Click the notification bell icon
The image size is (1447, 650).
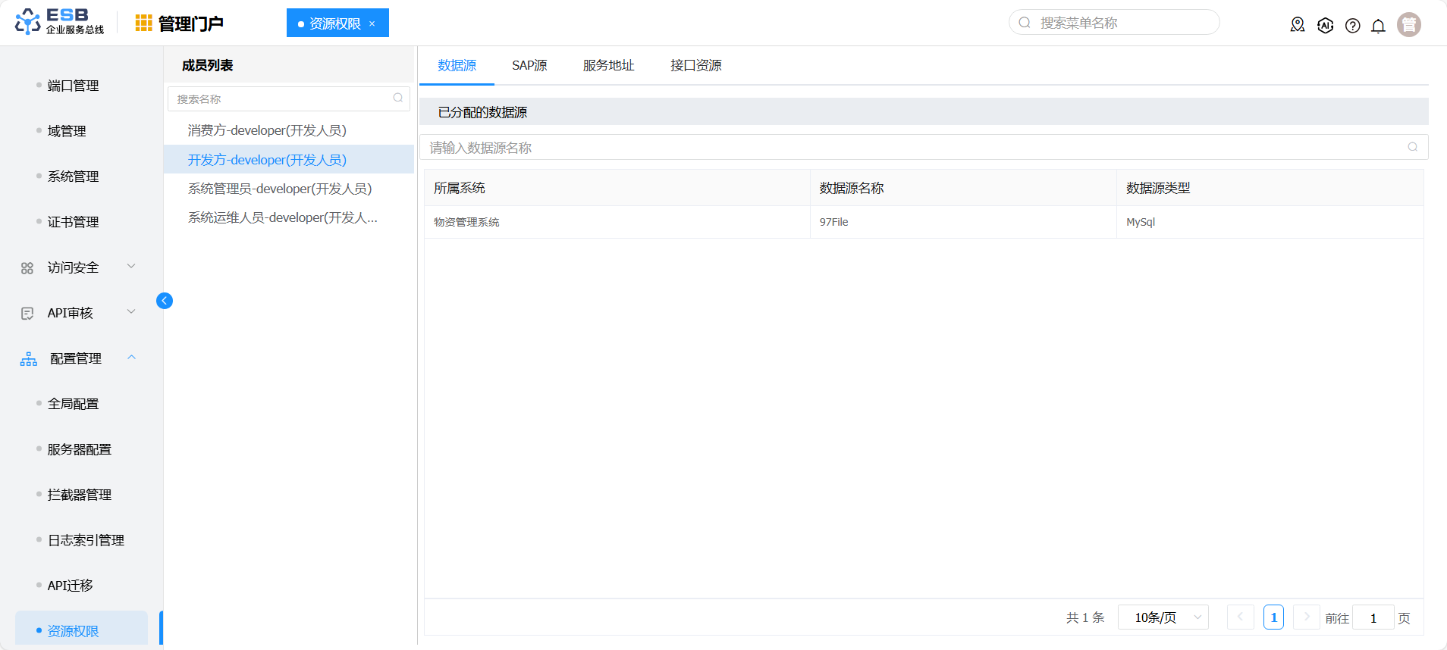point(1378,26)
